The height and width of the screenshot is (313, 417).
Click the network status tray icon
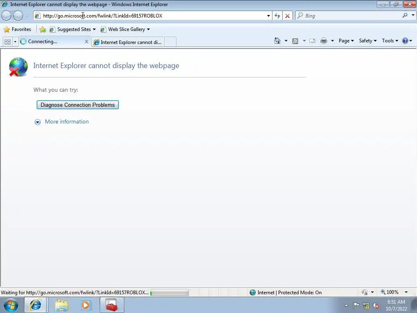[366, 306]
